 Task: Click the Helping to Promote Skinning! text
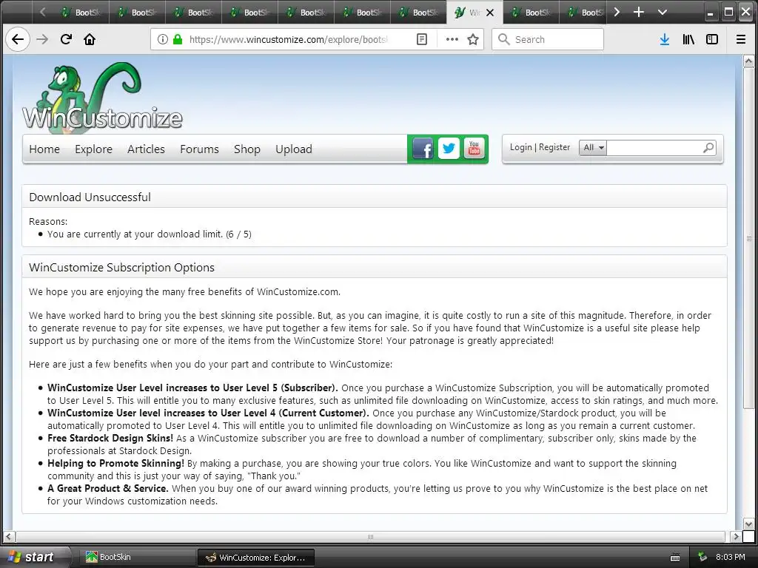(x=115, y=463)
